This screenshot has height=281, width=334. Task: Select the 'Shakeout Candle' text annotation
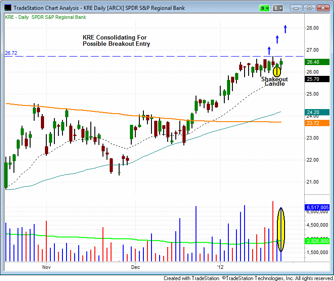[274, 81]
